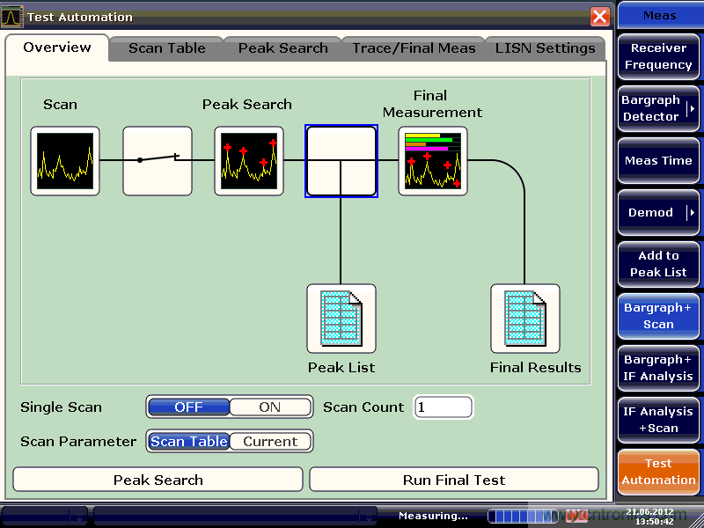
Task: Click the Test Automation title bar icon
Action: (13, 17)
